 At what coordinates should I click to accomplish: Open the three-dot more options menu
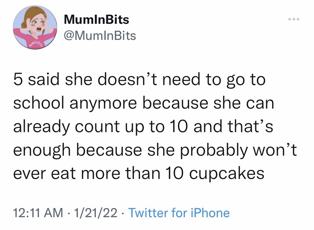point(294,19)
